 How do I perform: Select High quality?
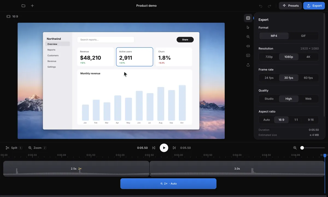click(x=289, y=99)
